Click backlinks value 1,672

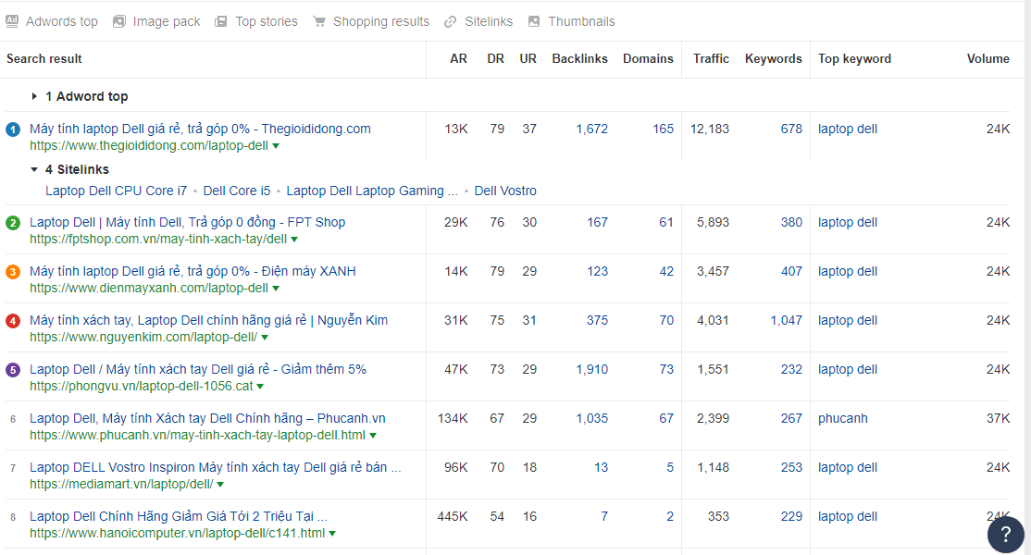591,129
